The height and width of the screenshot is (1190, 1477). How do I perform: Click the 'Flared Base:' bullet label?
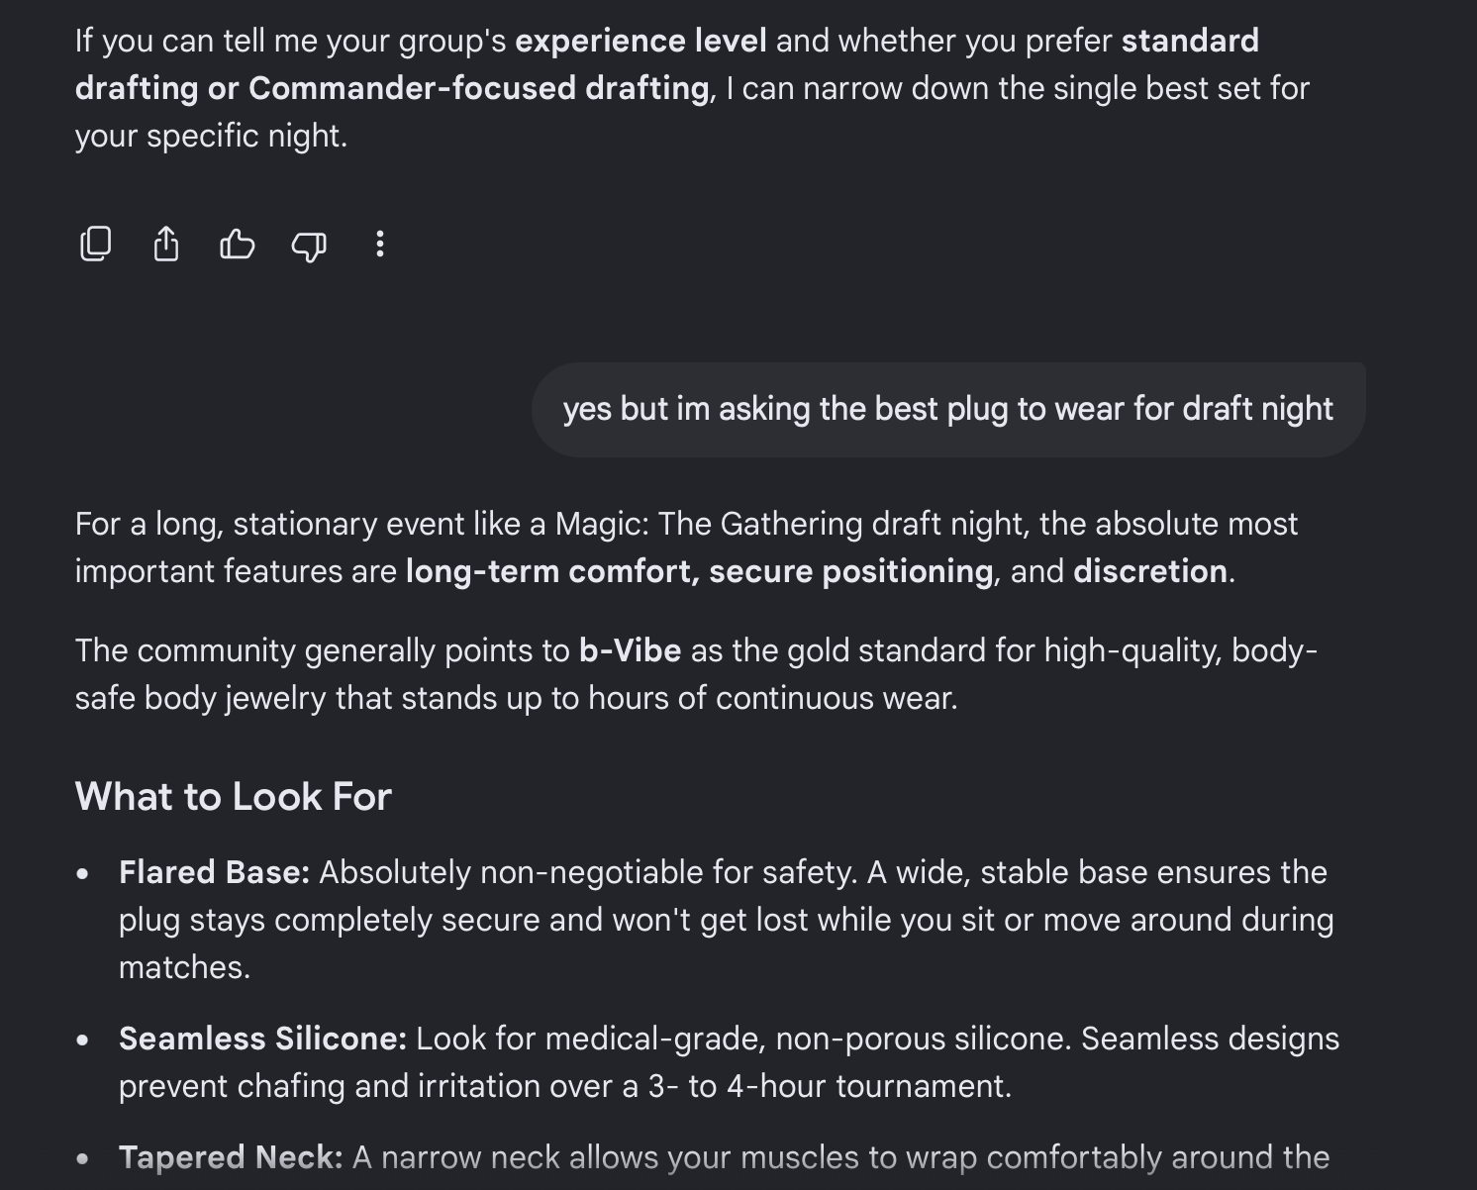pyautogui.click(x=215, y=872)
